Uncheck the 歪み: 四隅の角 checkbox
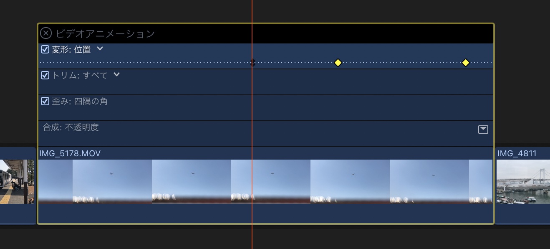550x249 pixels. 45,102
